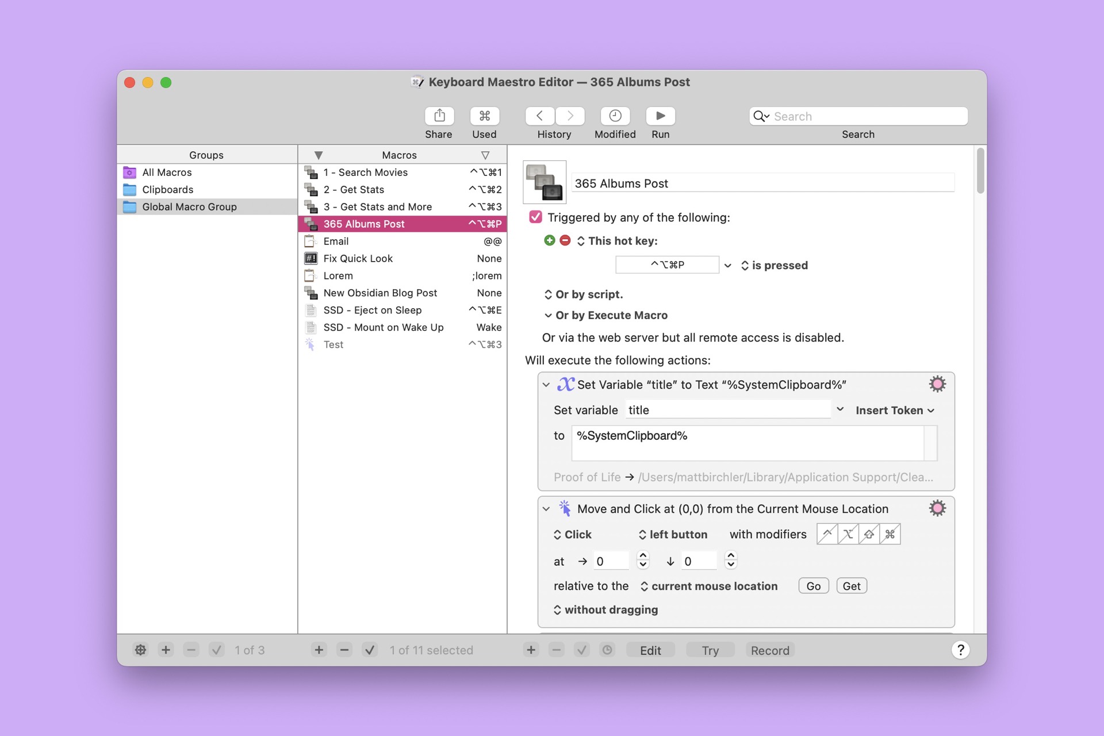Select the Clipboards group
The height and width of the screenshot is (736, 1104).
pyautogui.click(x=207, y=190)
